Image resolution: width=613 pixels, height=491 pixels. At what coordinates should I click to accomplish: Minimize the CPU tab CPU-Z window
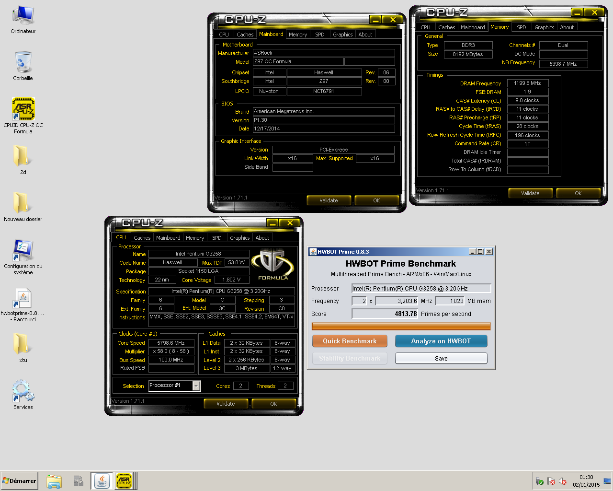(x=272, y=223)
